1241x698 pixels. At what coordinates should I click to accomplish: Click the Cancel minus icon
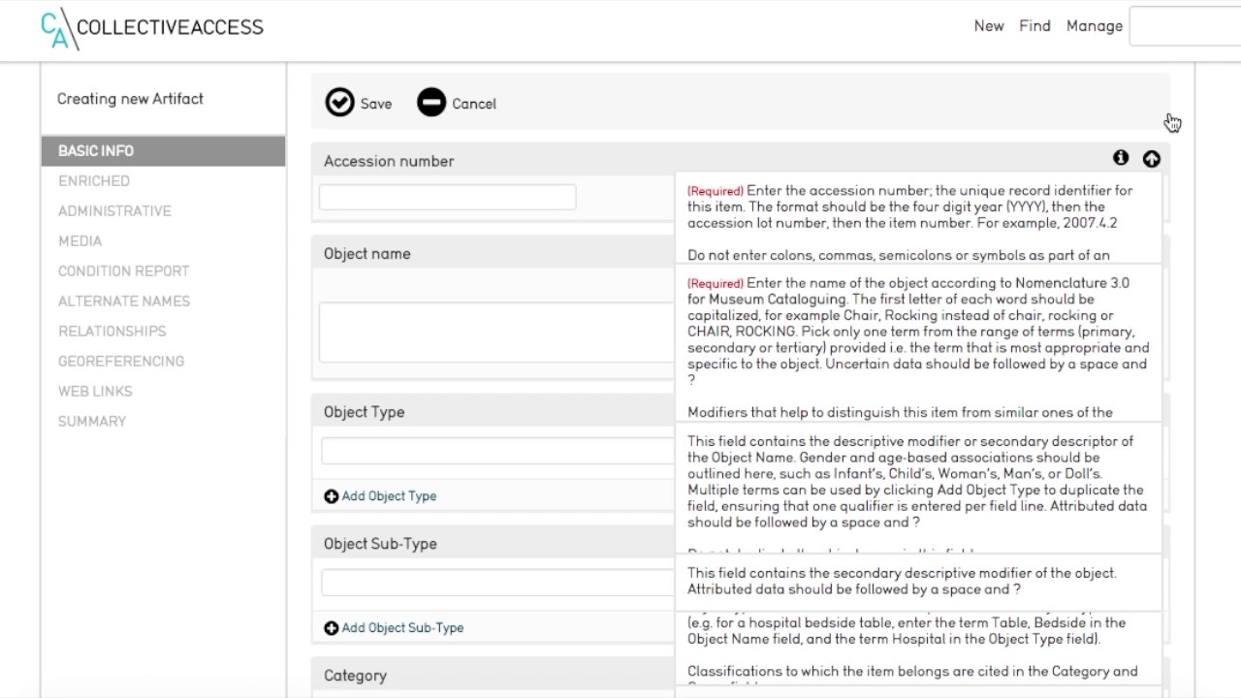(x=431, y=103)
